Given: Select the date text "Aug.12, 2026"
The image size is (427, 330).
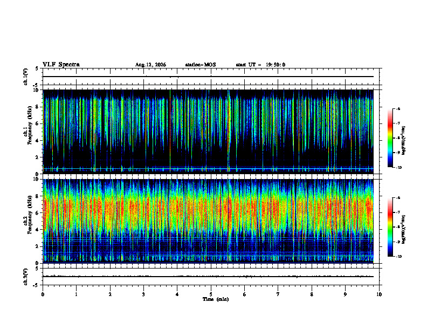Looking at the screenshot, I should tap(150, 65).
